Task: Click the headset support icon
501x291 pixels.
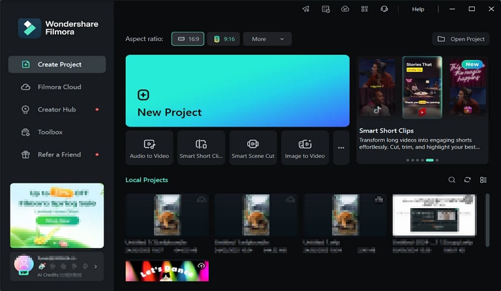Action: 384,9
